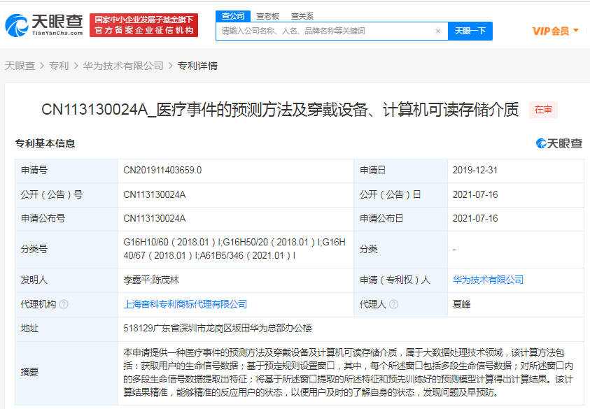
Task: Open help icon next to 代理机构
Action: pos(64,304)
